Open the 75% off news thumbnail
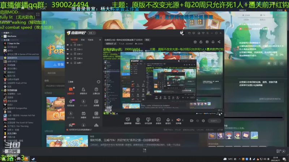Image resolution: width=289 pixels, height=162 pixels. (67, 141)
